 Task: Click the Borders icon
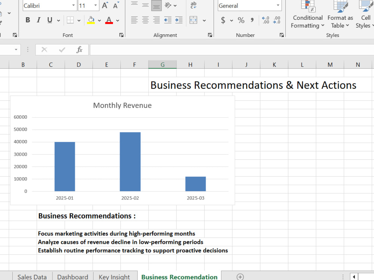point(70,20)
